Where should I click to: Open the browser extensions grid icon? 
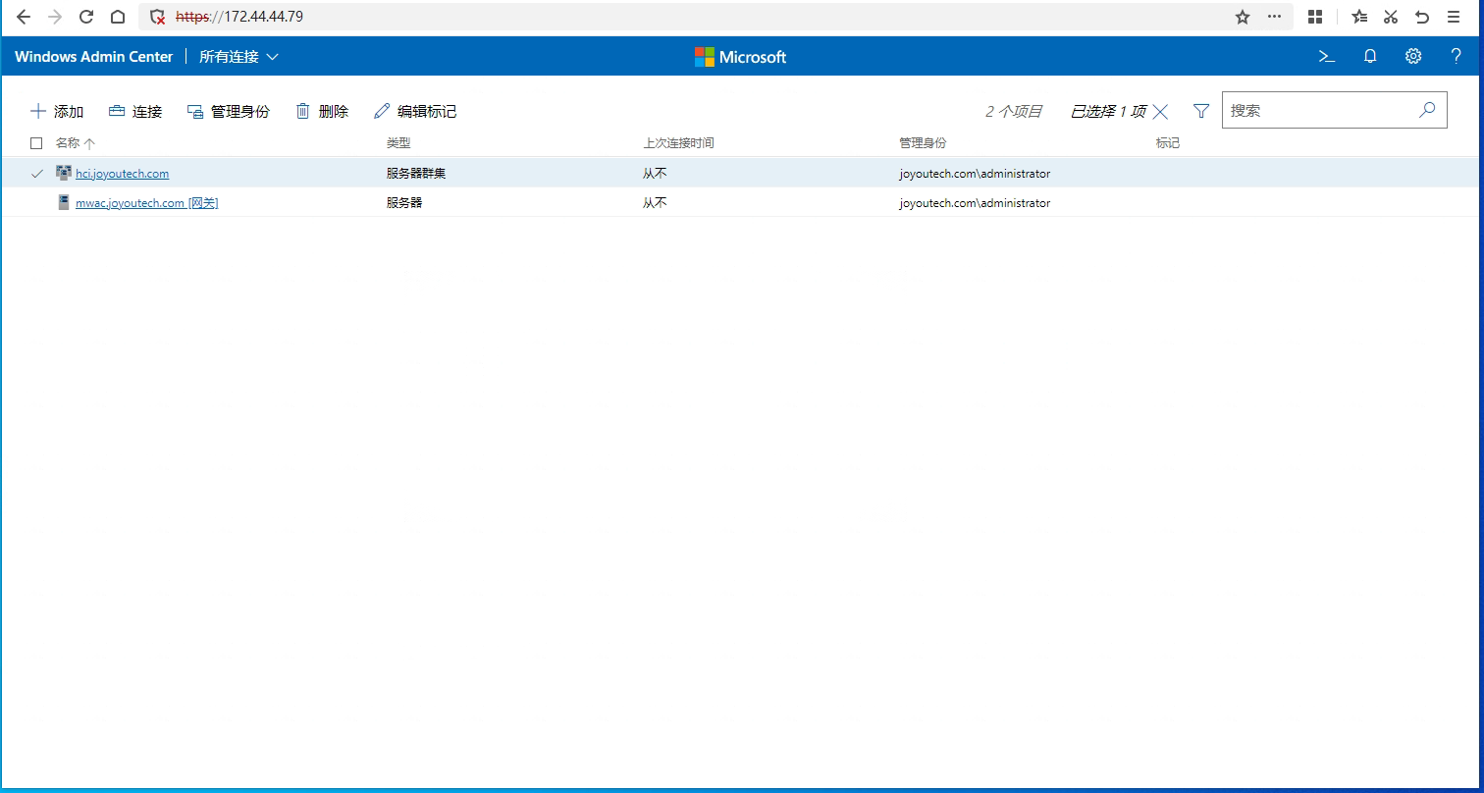pyautogui.click(x=1315, y=17)
